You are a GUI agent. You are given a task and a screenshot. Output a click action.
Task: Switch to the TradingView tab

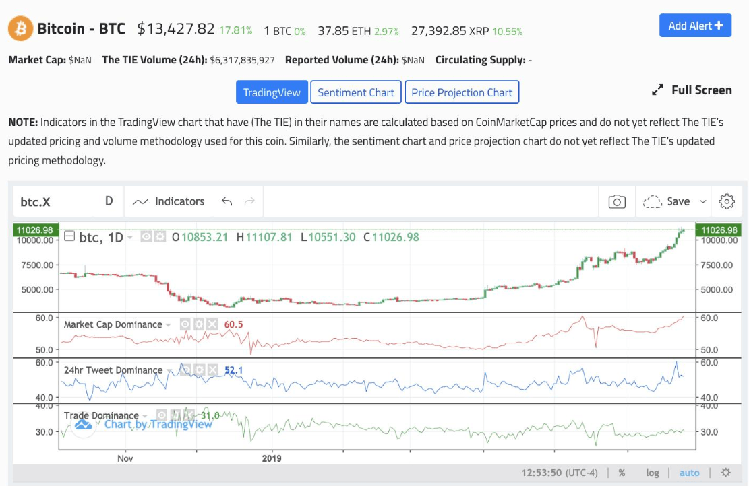click(272, 92)
